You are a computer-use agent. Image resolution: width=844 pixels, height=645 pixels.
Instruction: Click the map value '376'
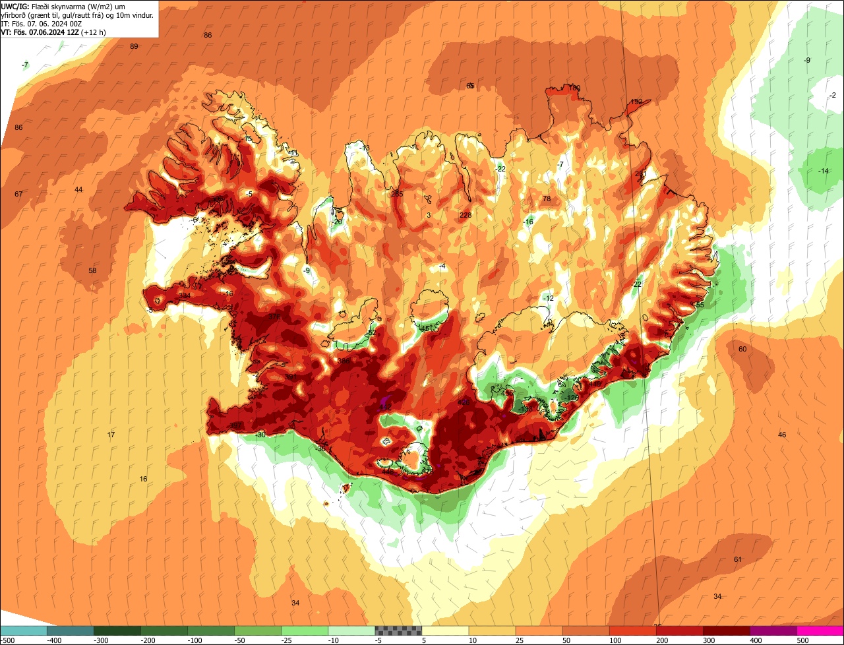[274, 317]
